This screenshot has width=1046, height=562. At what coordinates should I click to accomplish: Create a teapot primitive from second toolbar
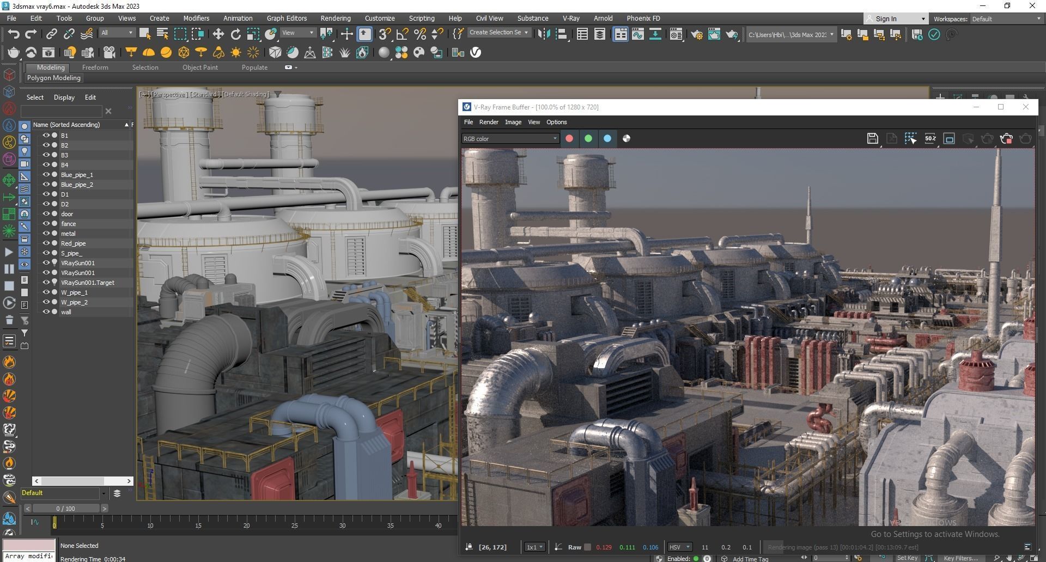click(14, 52)
